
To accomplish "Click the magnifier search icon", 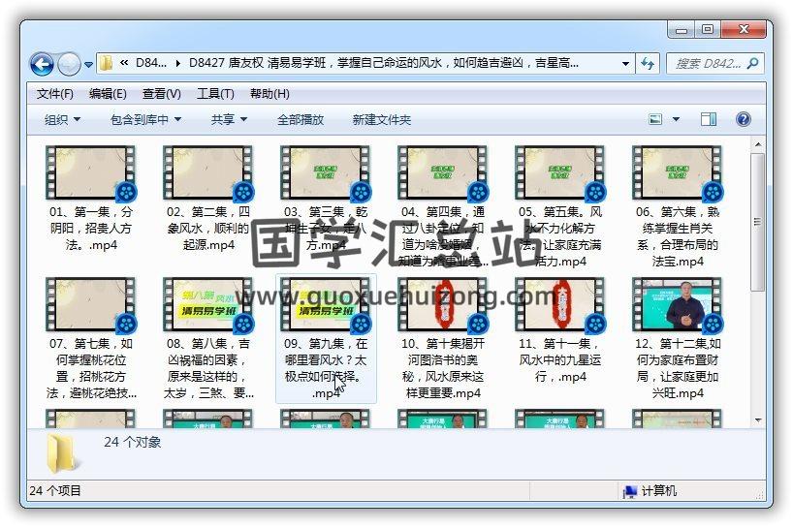I will (x=752, y=63).
